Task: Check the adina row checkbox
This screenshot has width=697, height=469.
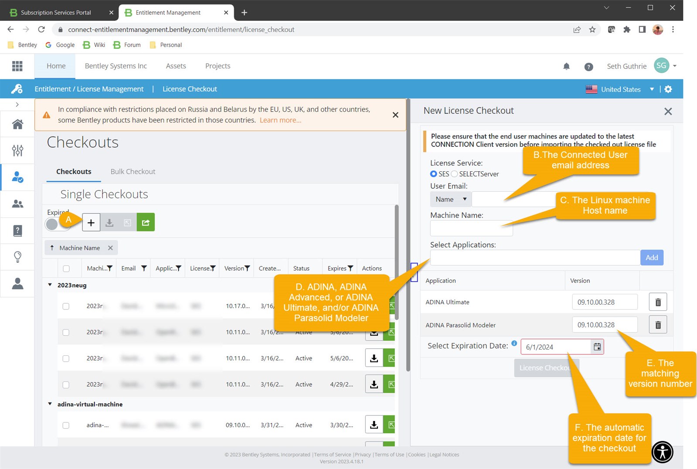Action: (x=66, y=425)
